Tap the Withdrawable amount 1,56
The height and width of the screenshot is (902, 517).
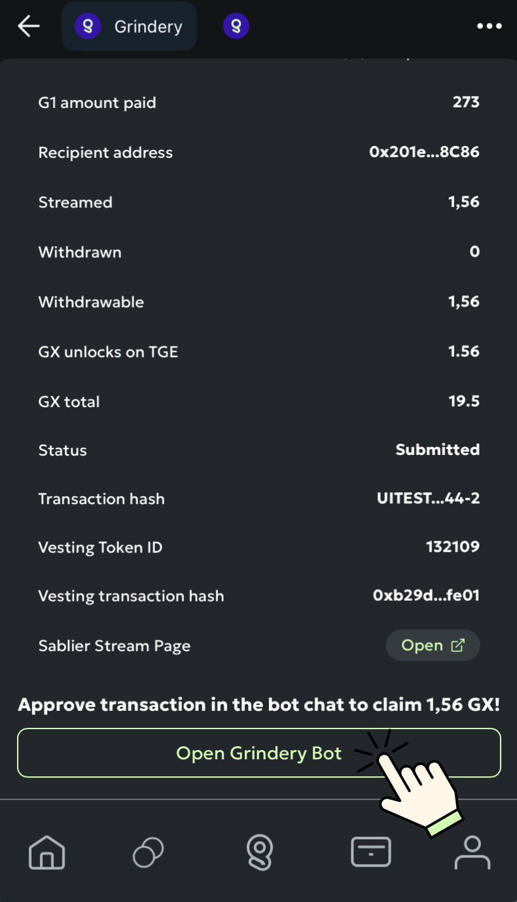coord(464,302)
